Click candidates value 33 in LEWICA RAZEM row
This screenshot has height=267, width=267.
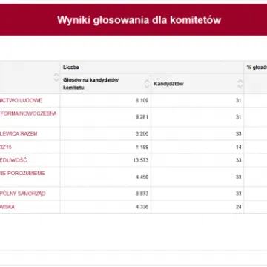(x=238, y=133)
